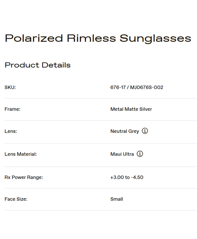Click the Rx Power Range: label
Viewport: 197px width, 239px height.
[x=24, y=177]
